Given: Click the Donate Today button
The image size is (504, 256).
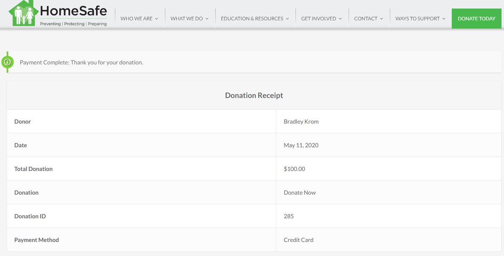Looking at the screenshot, I should (477, 18).
